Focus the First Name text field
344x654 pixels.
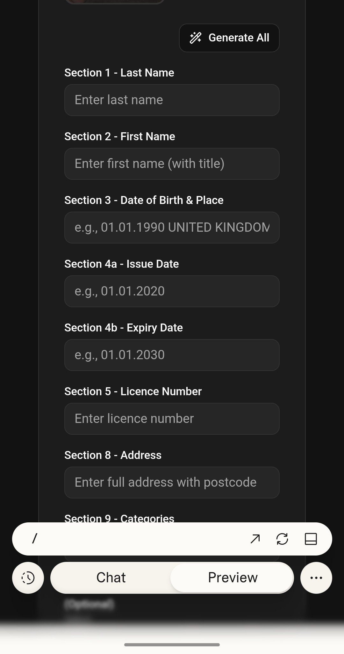(172, 164)
